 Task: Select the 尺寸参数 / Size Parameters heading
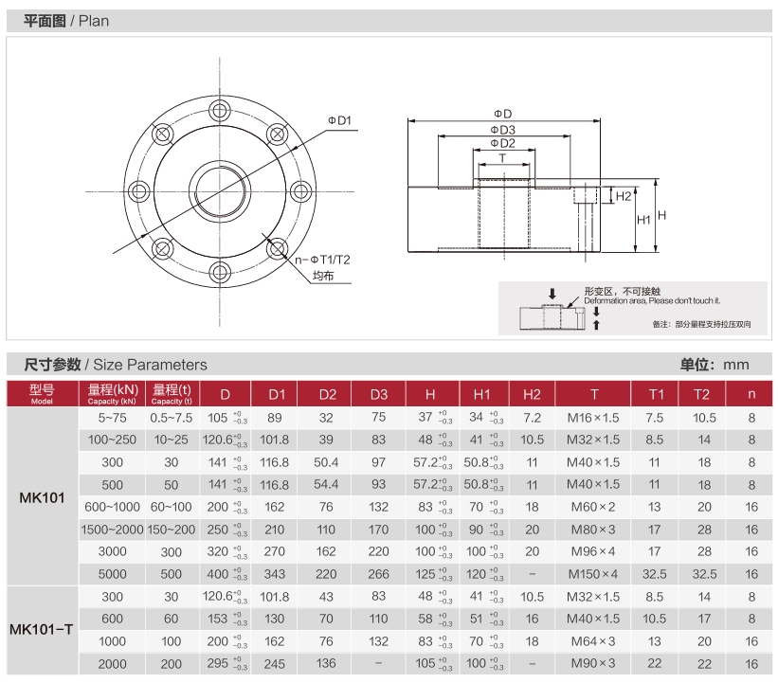tap(114, 365)
